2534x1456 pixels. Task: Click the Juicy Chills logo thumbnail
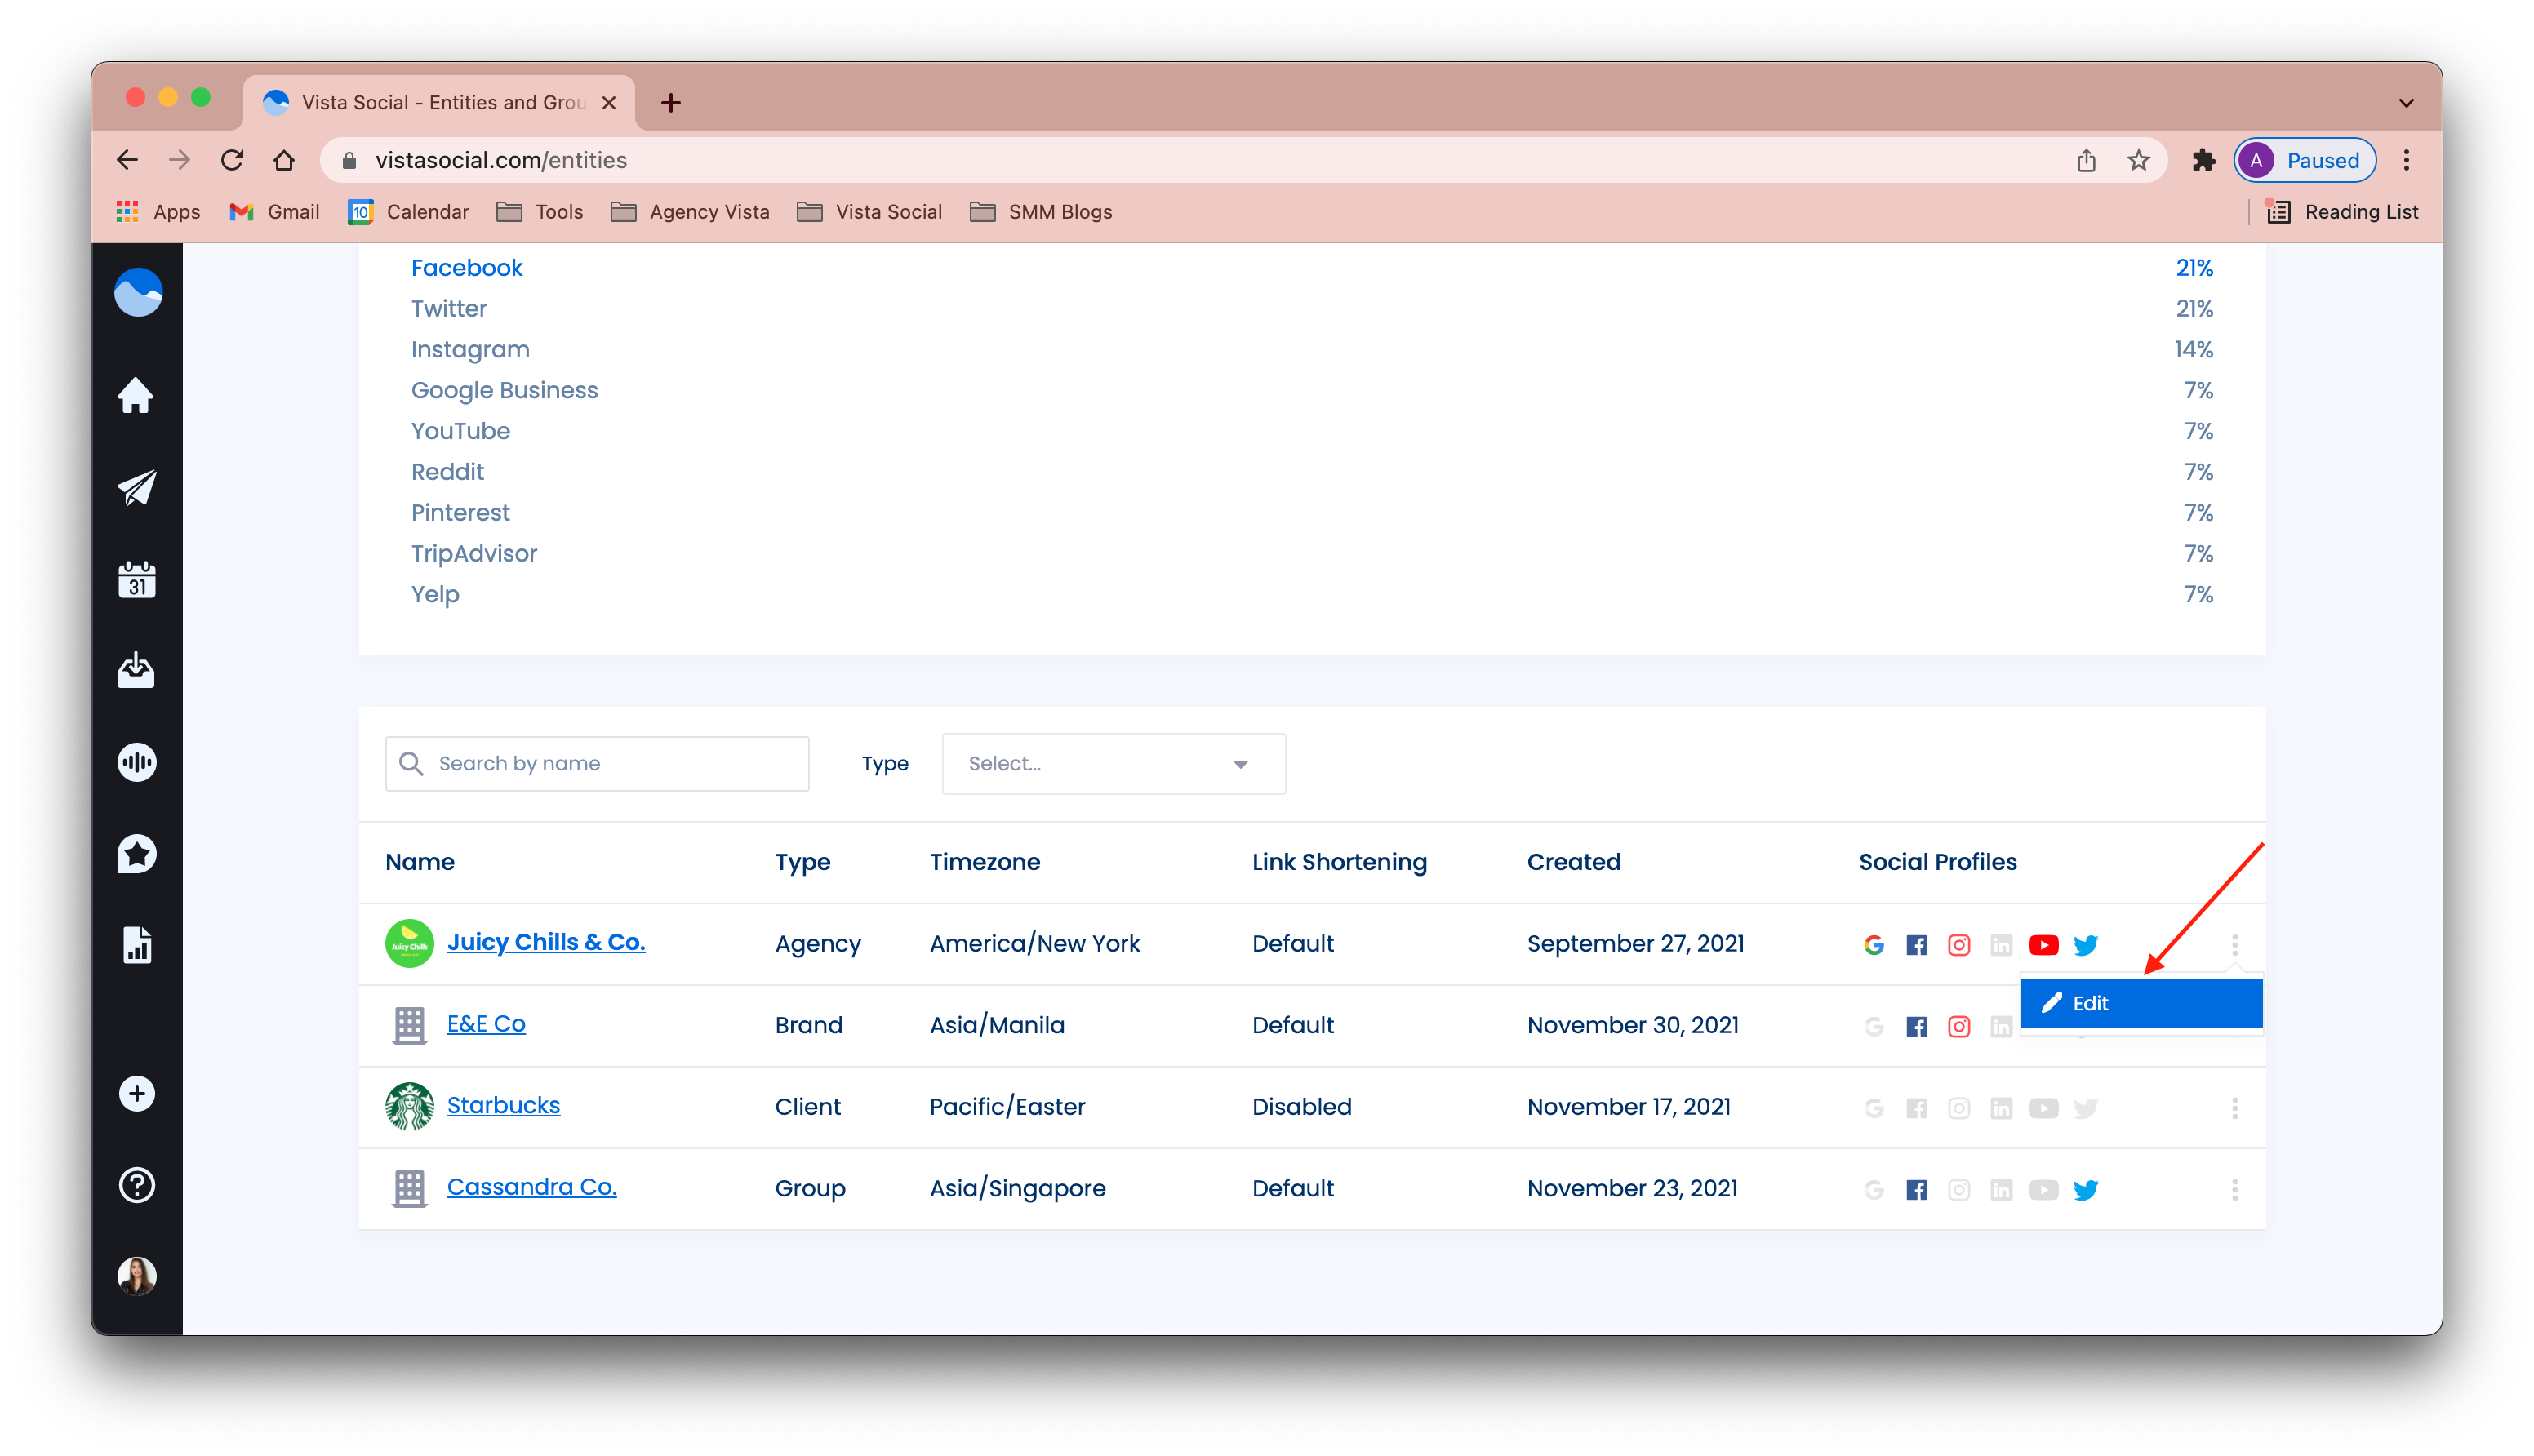click(x=409, y=943)
